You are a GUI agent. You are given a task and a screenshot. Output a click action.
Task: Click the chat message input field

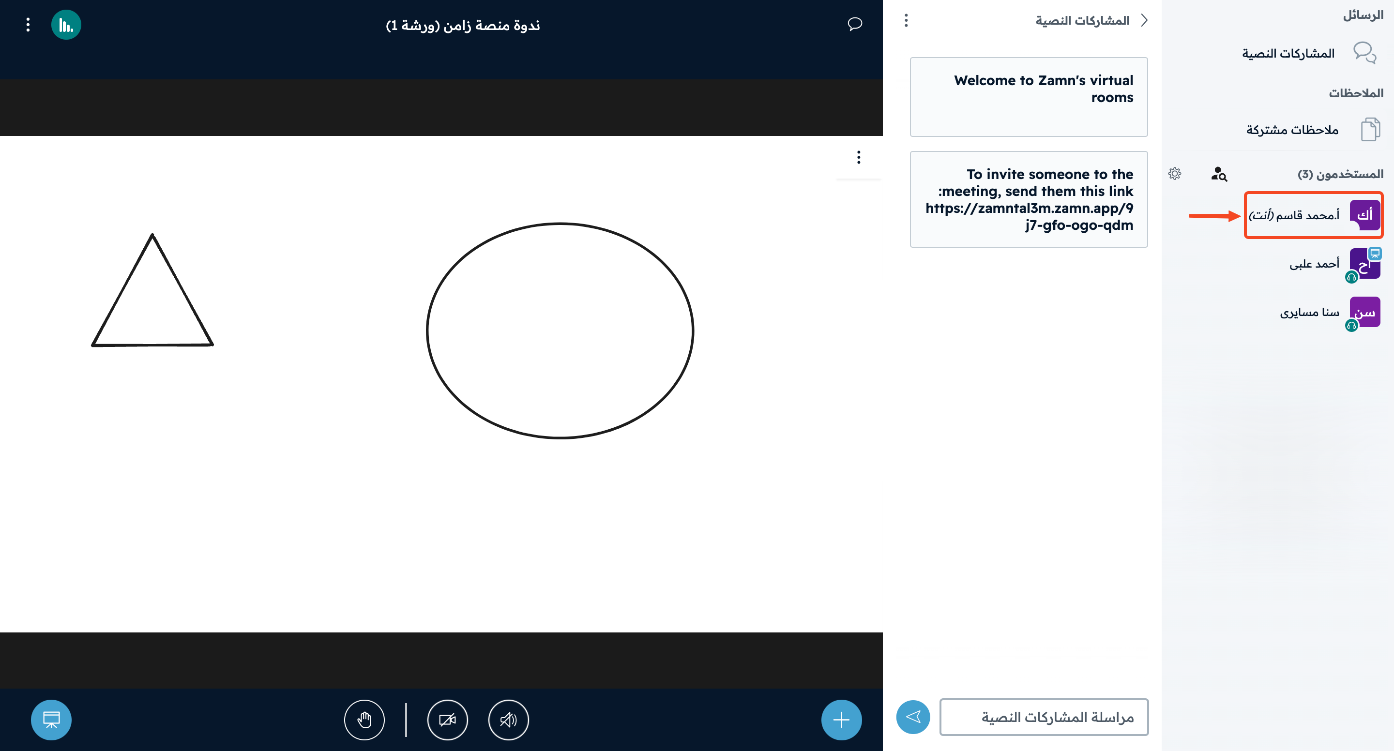tap(1044, 717)
